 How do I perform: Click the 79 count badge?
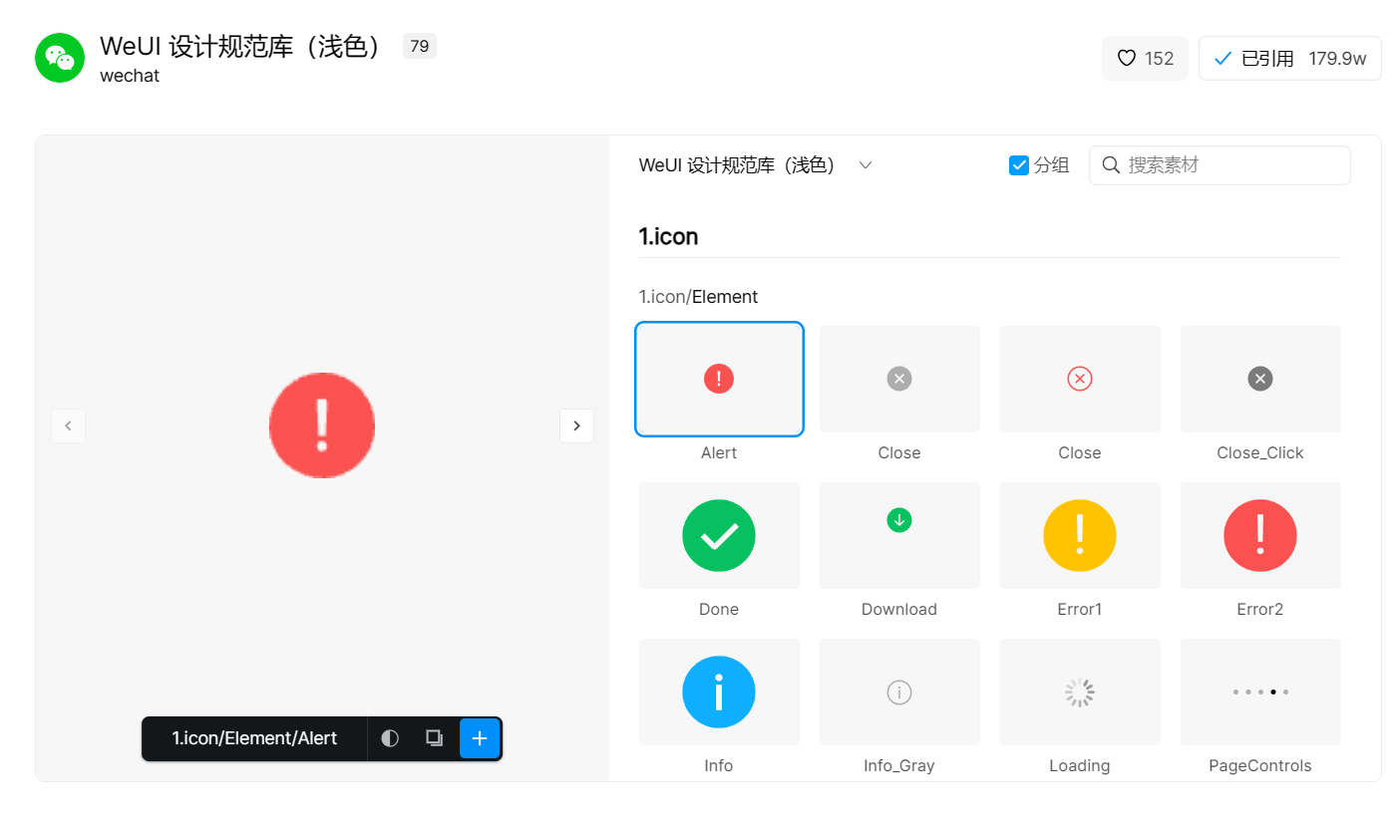point(420,46)
